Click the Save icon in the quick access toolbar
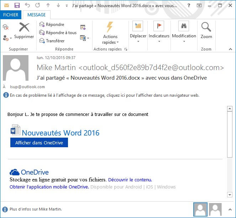This screenshot has width=236, height=218. tap(17, 5)
